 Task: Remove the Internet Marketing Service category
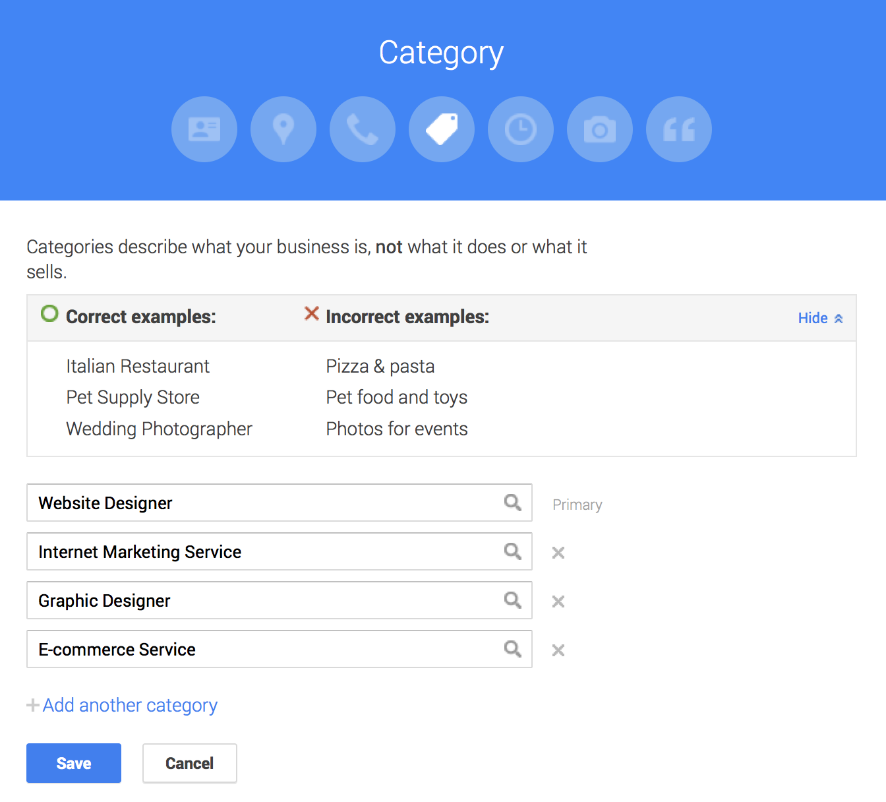coord(558,553)
